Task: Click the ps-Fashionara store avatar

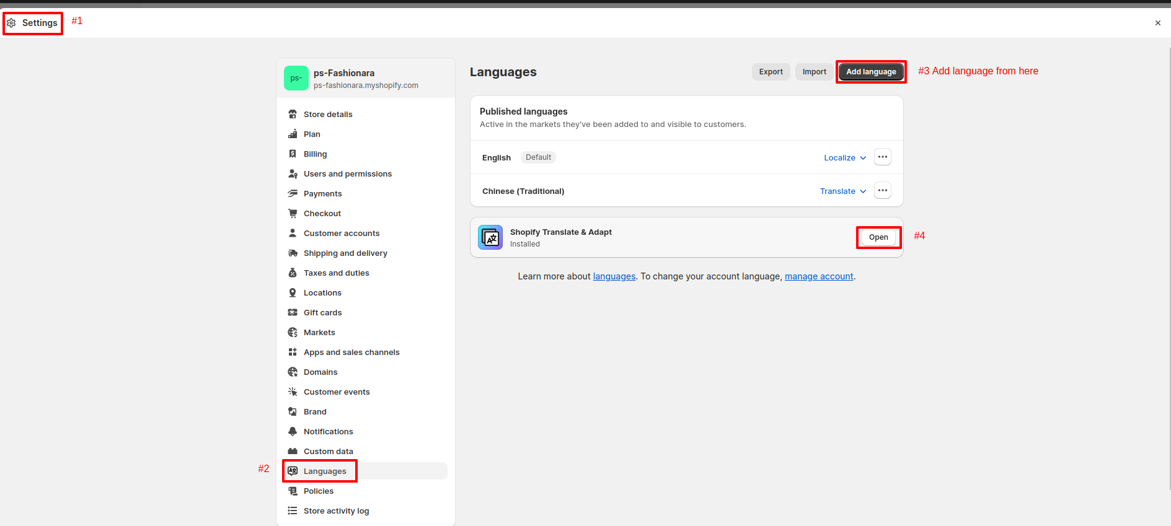Action: pos(296,78)
